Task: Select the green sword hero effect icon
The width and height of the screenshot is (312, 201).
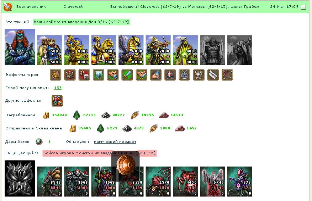Action: (x=127, y=75)
